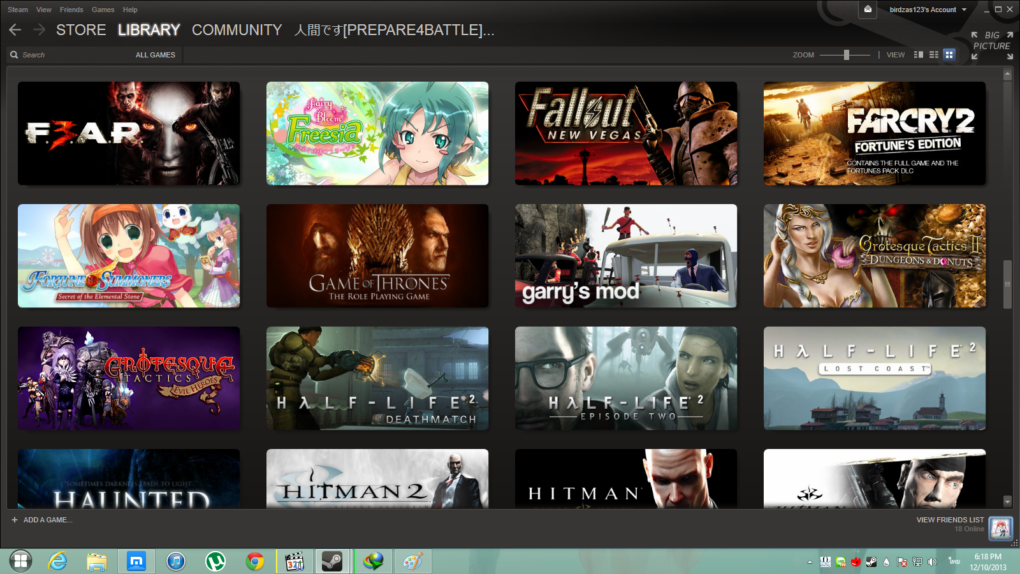Select Half-Life 2 Lost Coast tile
The width and height of the screenshot is (1020, 574).
coord(875,378)
